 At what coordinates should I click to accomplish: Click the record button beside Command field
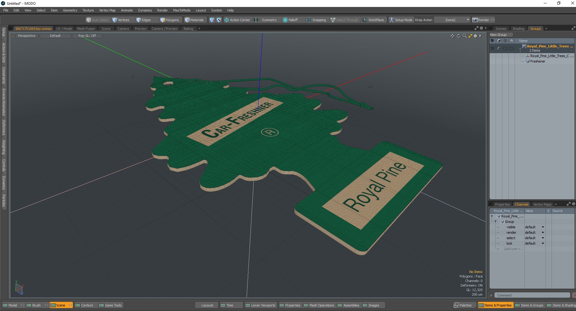(574, 295)
